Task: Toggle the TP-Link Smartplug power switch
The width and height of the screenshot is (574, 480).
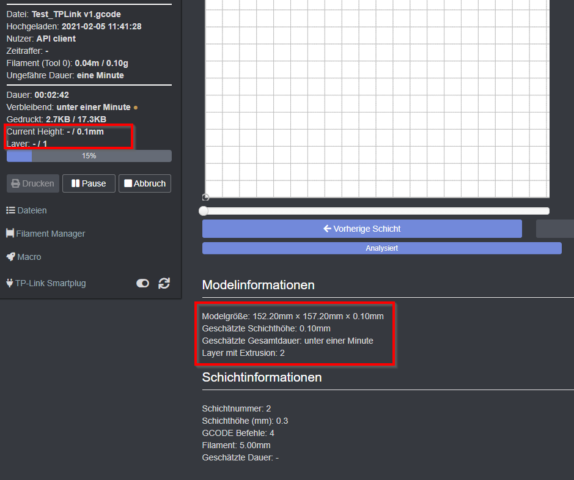Action: pyautogui.click(x=142, y=283)
